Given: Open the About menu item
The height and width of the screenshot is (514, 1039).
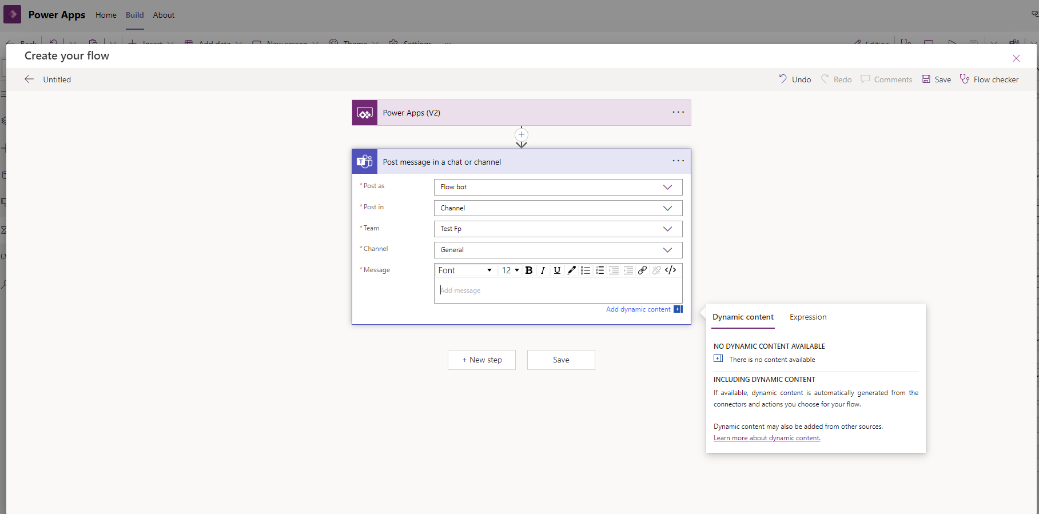Looking at the screenshot, I should pyautogui.click(x=164, y=15).
